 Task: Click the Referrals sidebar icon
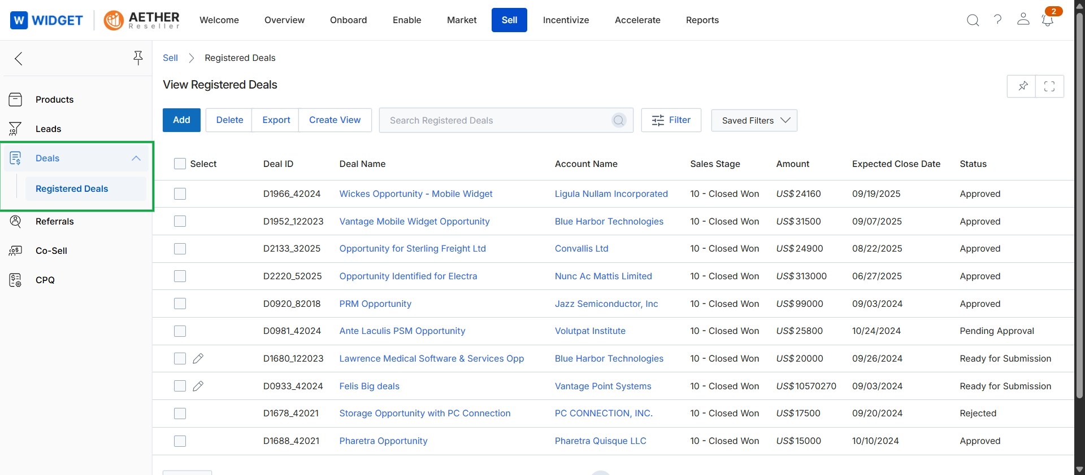coord(16,222)
